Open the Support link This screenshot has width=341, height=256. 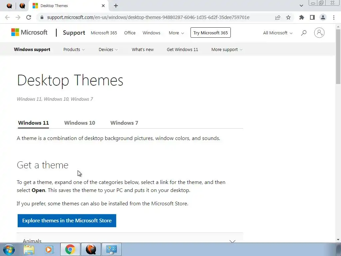(x=74, y=33)
